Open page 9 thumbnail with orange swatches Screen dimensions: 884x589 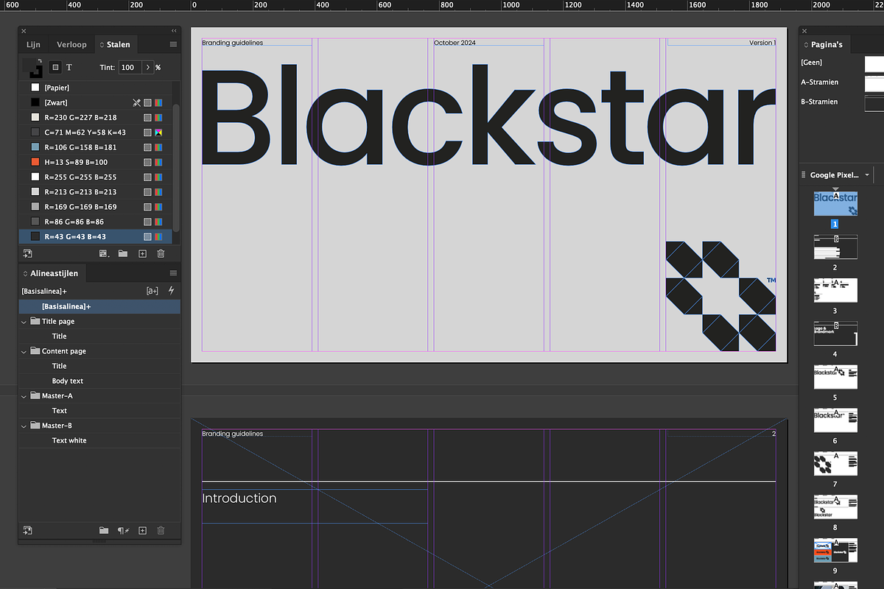tap(835, 550)
